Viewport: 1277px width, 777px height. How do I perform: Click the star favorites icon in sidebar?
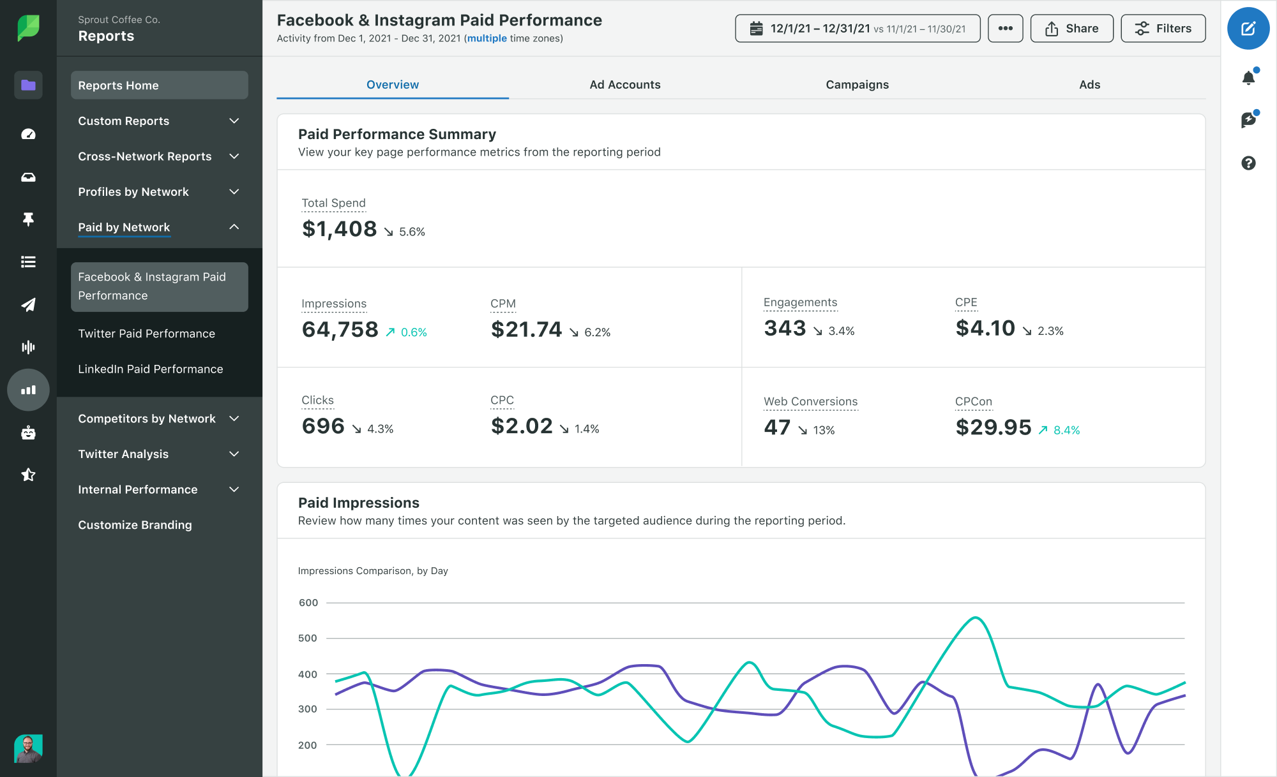point(27,474)
